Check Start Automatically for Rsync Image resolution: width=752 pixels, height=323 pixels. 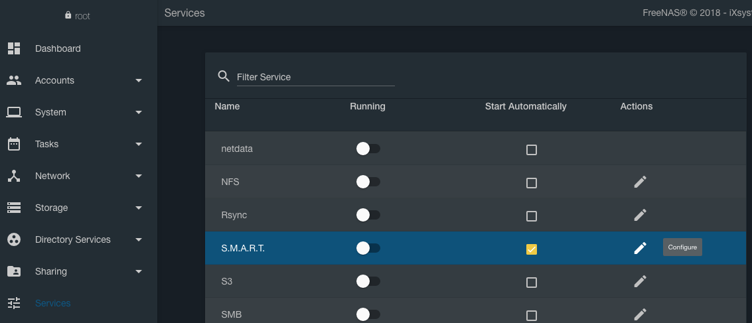click(531, 216)
